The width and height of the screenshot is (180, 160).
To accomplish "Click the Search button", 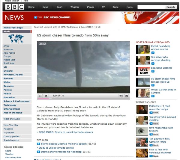I will [x=171, y=7].
